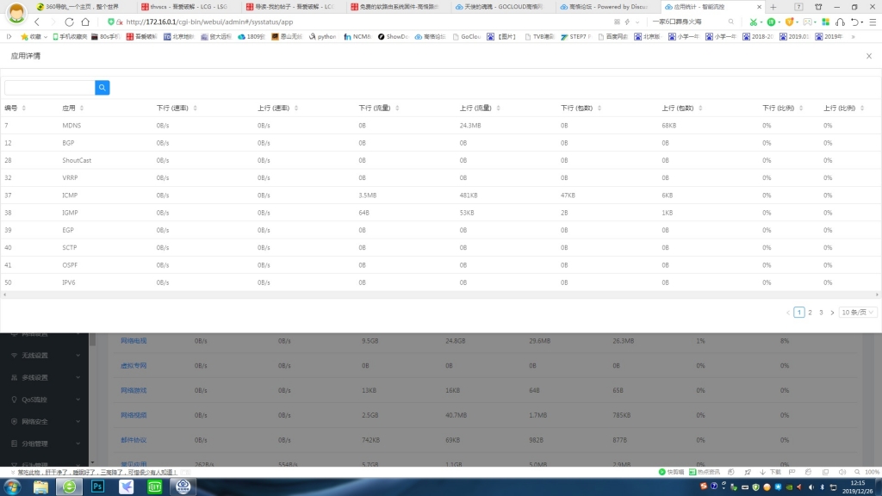The image size is (882, 496).
Task: Select current pagination page 1
Action: pos(798,312)
